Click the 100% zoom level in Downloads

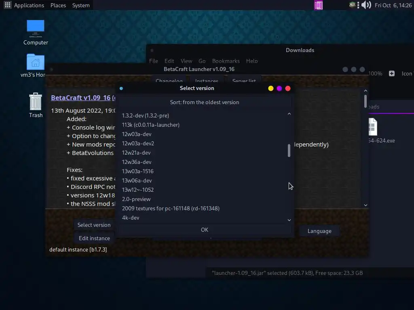click(375, 73)
